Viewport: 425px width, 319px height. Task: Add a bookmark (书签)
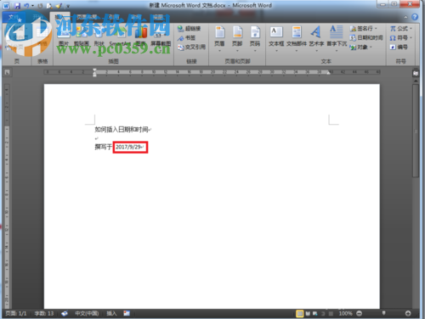pos(186,37)
